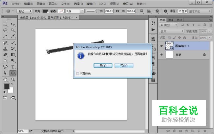
Task: Toggle the pixel layer filter
Action: 182,25
